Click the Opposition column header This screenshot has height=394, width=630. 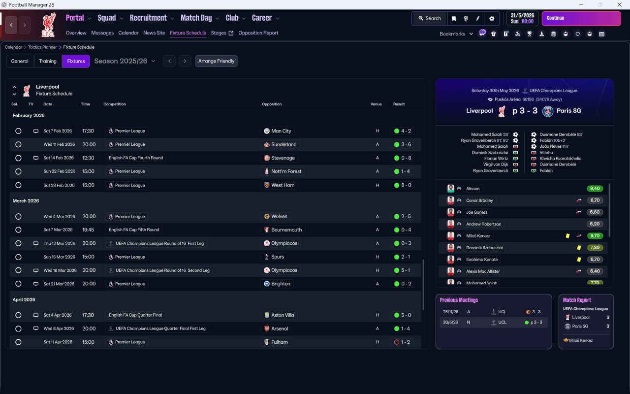point(272,104)
